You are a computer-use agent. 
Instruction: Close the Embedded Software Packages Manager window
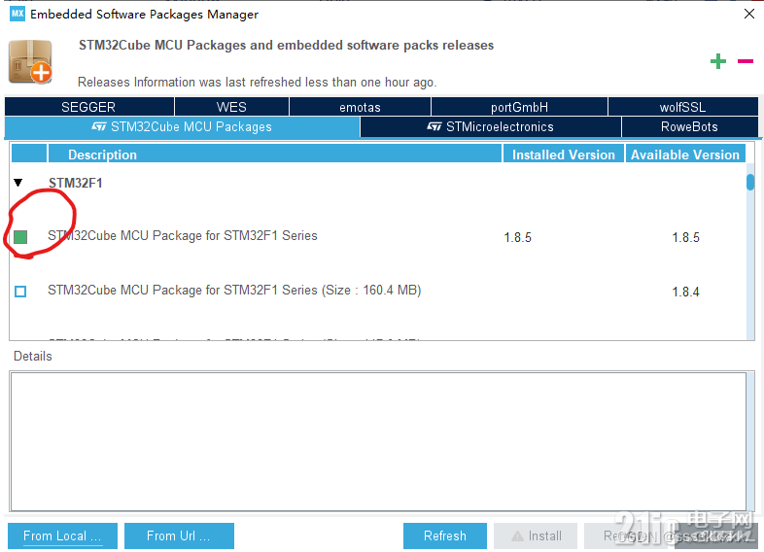pyautogui.click(x=749, y=14)
